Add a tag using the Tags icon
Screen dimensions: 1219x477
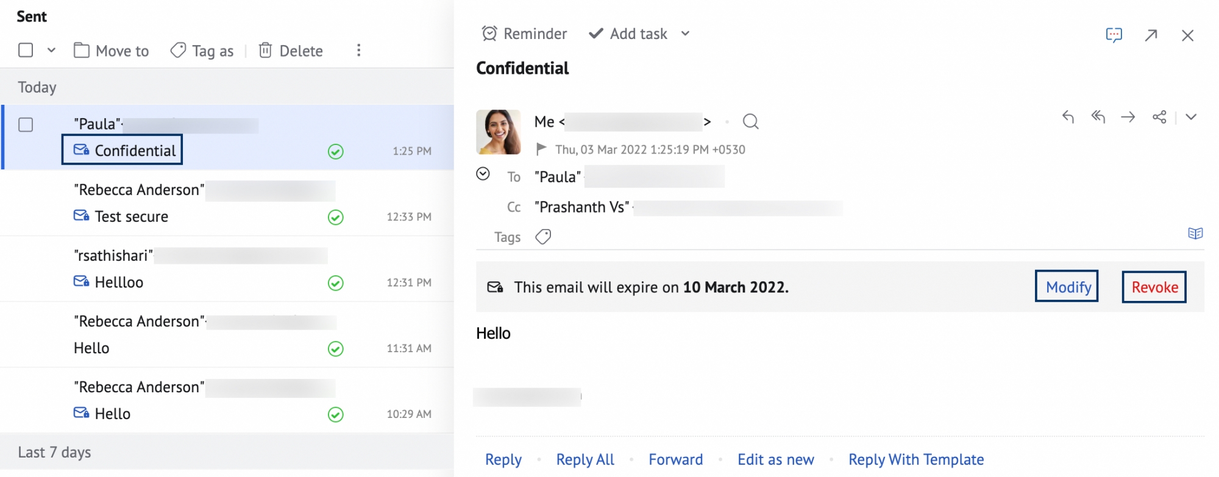pyautogui.click(x=542, y=236)
